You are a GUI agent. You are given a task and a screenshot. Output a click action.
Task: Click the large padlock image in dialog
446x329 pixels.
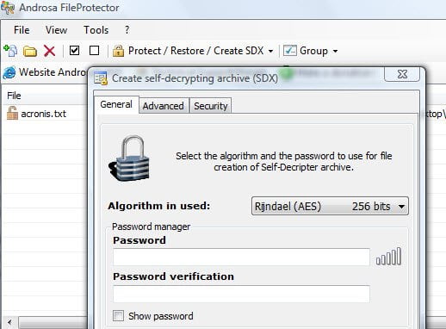(x=129, y=158)
